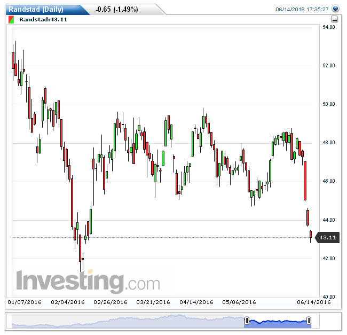Click the left range handle in navigator
Viewport: 347px width, 335px height.
(x=247, y=321)
